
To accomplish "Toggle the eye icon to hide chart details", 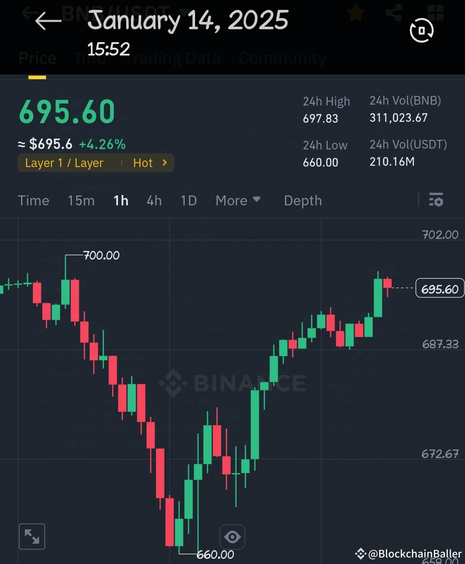I will [x=232, y=536].
